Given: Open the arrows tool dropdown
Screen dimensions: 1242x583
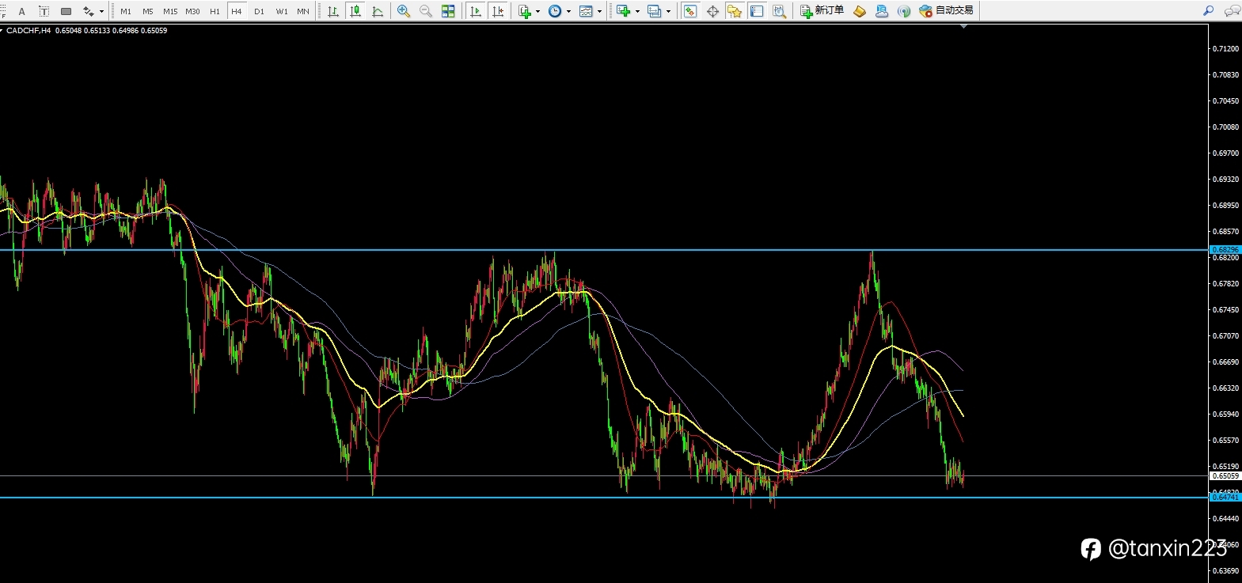Looking at the screenshot, I should 101,11.
